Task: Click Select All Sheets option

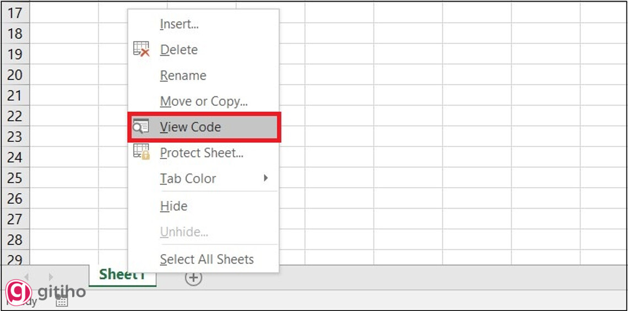Action: (207, 259)
